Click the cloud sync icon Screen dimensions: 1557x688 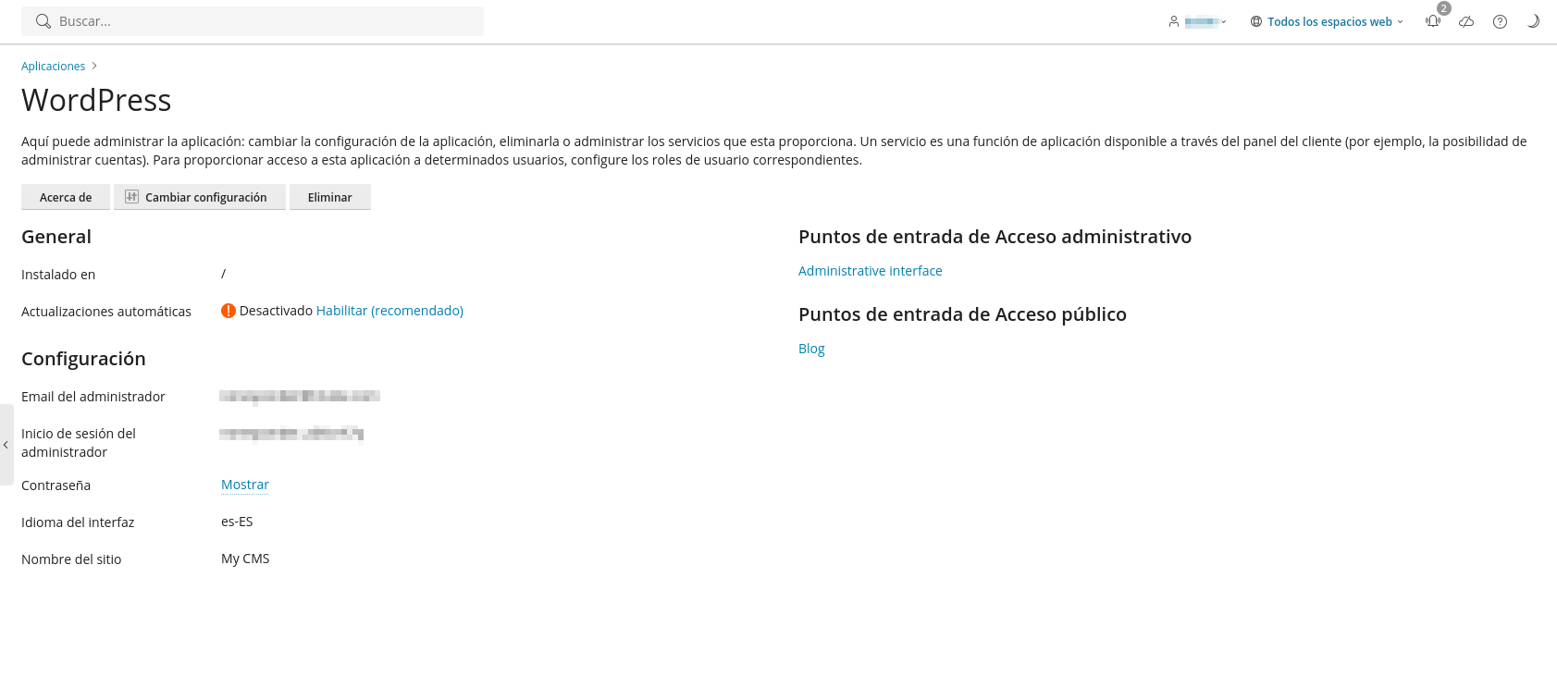click(x=1466, y=21)
